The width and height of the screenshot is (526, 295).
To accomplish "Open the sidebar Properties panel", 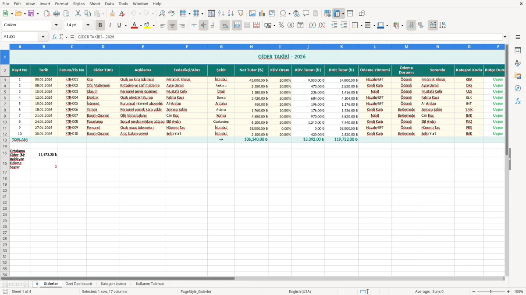I will 518,50.
